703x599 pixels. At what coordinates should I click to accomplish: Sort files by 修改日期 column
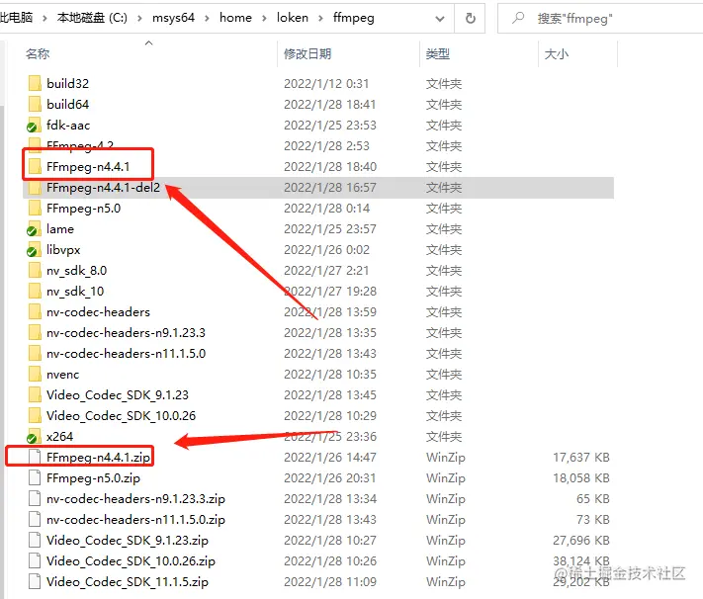tap(308, 53)
